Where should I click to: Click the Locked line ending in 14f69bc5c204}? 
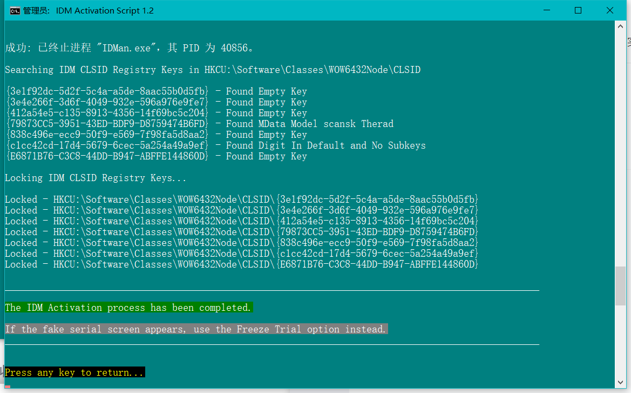click(x=241, y=221)
